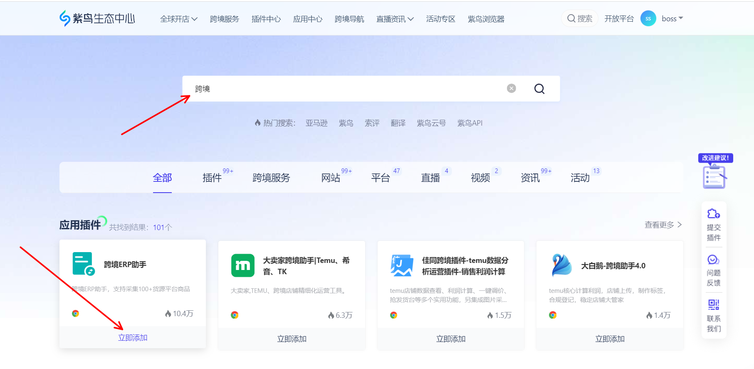The width and height of the screenshot is (754, 369).
Task: Click the 紫鸟生态中心 logo
Action: (x=97, y=18)
